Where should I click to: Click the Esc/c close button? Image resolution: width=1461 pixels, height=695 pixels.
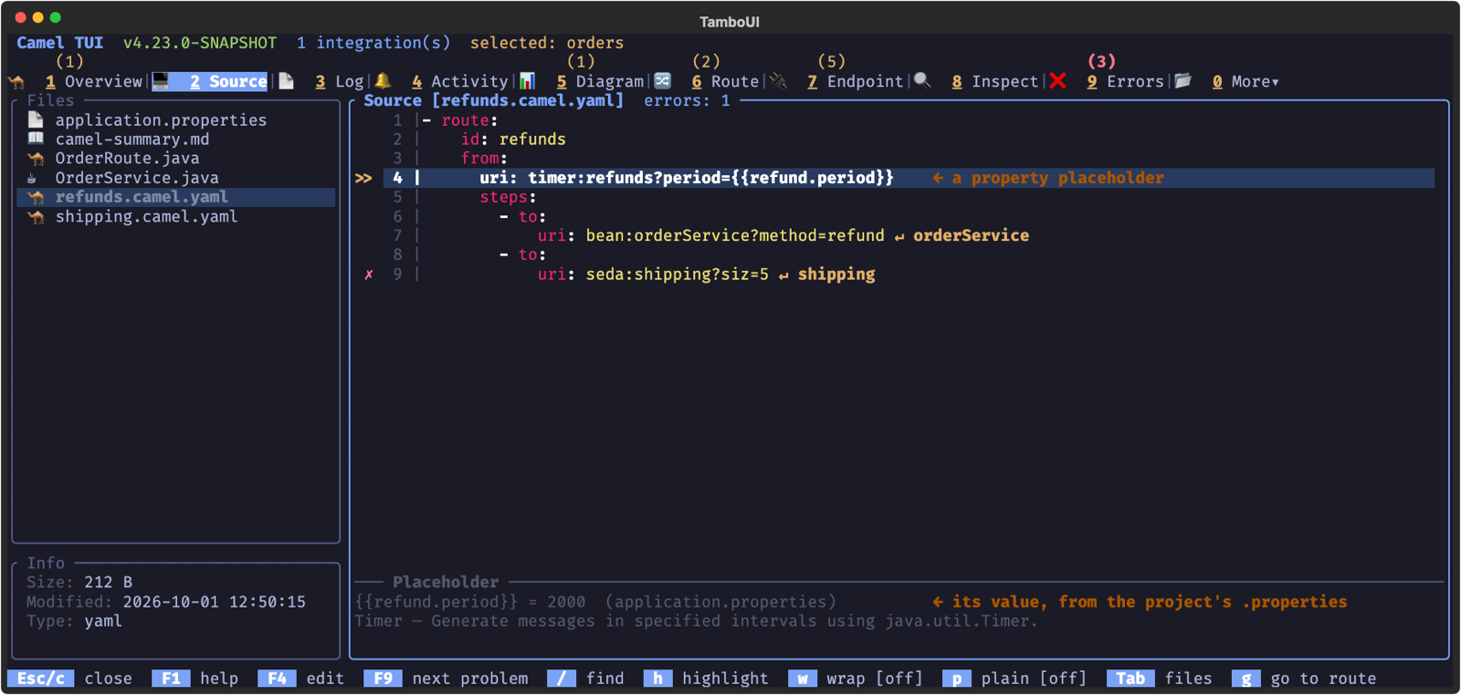point(69,679)
